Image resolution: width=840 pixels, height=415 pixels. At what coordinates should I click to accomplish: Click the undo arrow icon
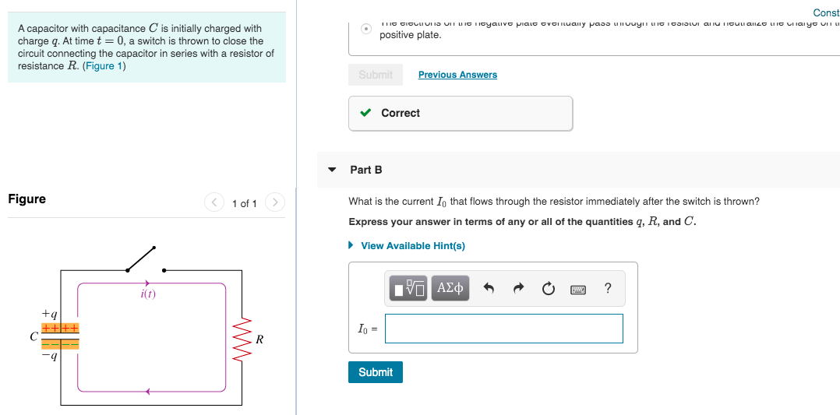[488, 289]
